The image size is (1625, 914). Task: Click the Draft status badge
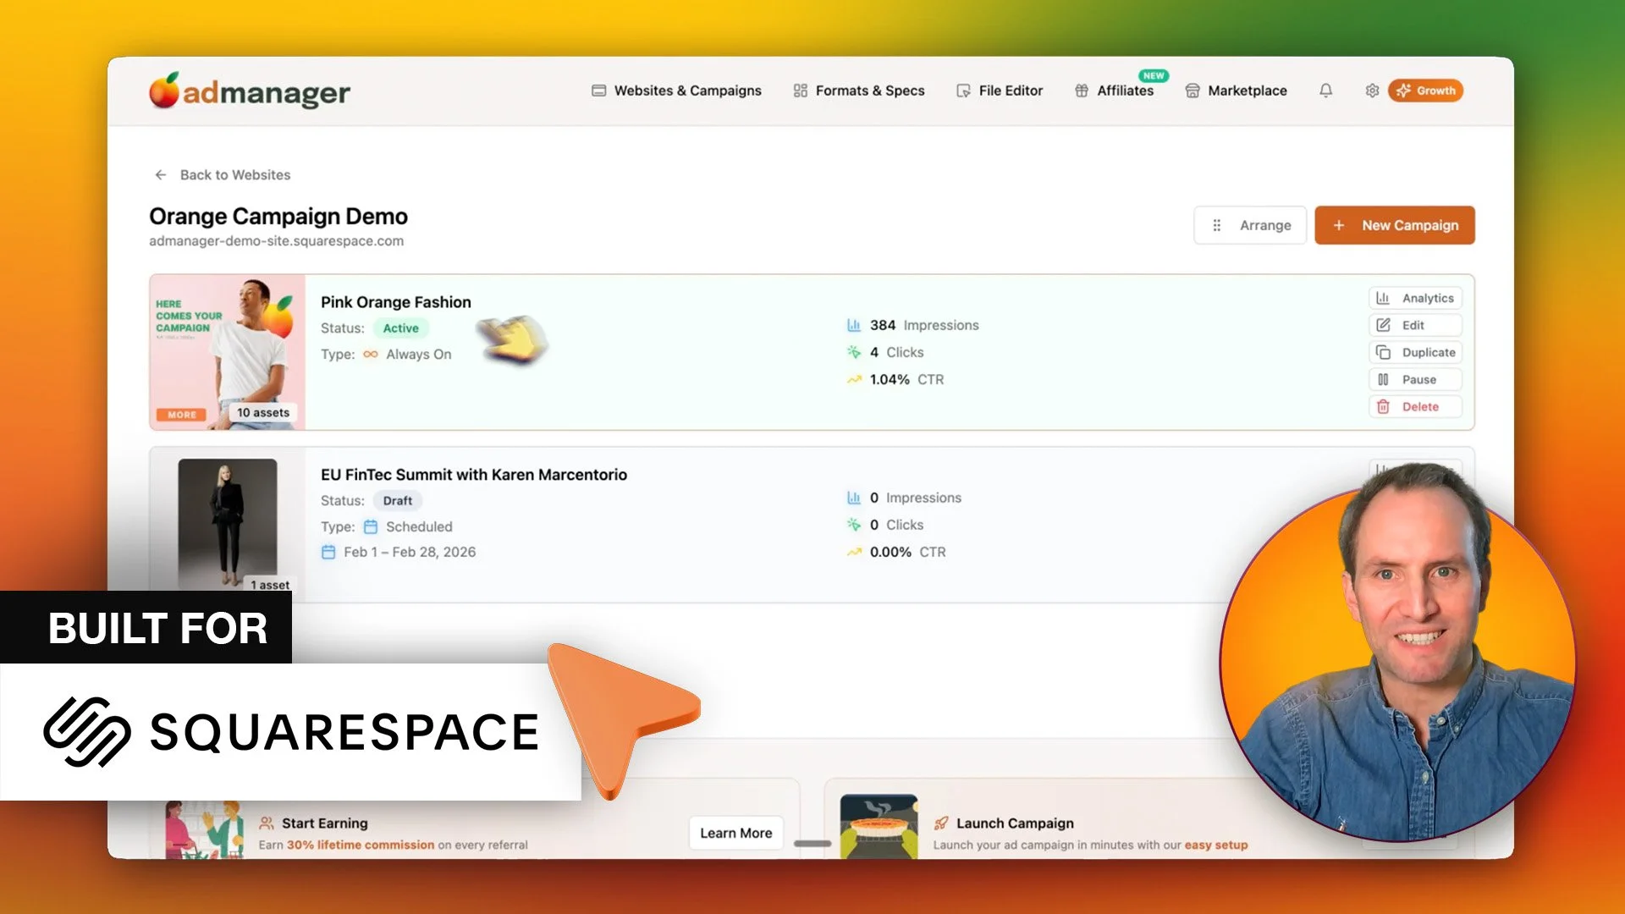(x=397, y=500)
